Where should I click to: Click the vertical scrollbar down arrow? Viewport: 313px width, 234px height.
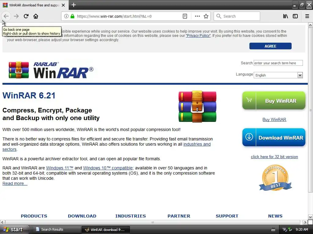[310, 217]
